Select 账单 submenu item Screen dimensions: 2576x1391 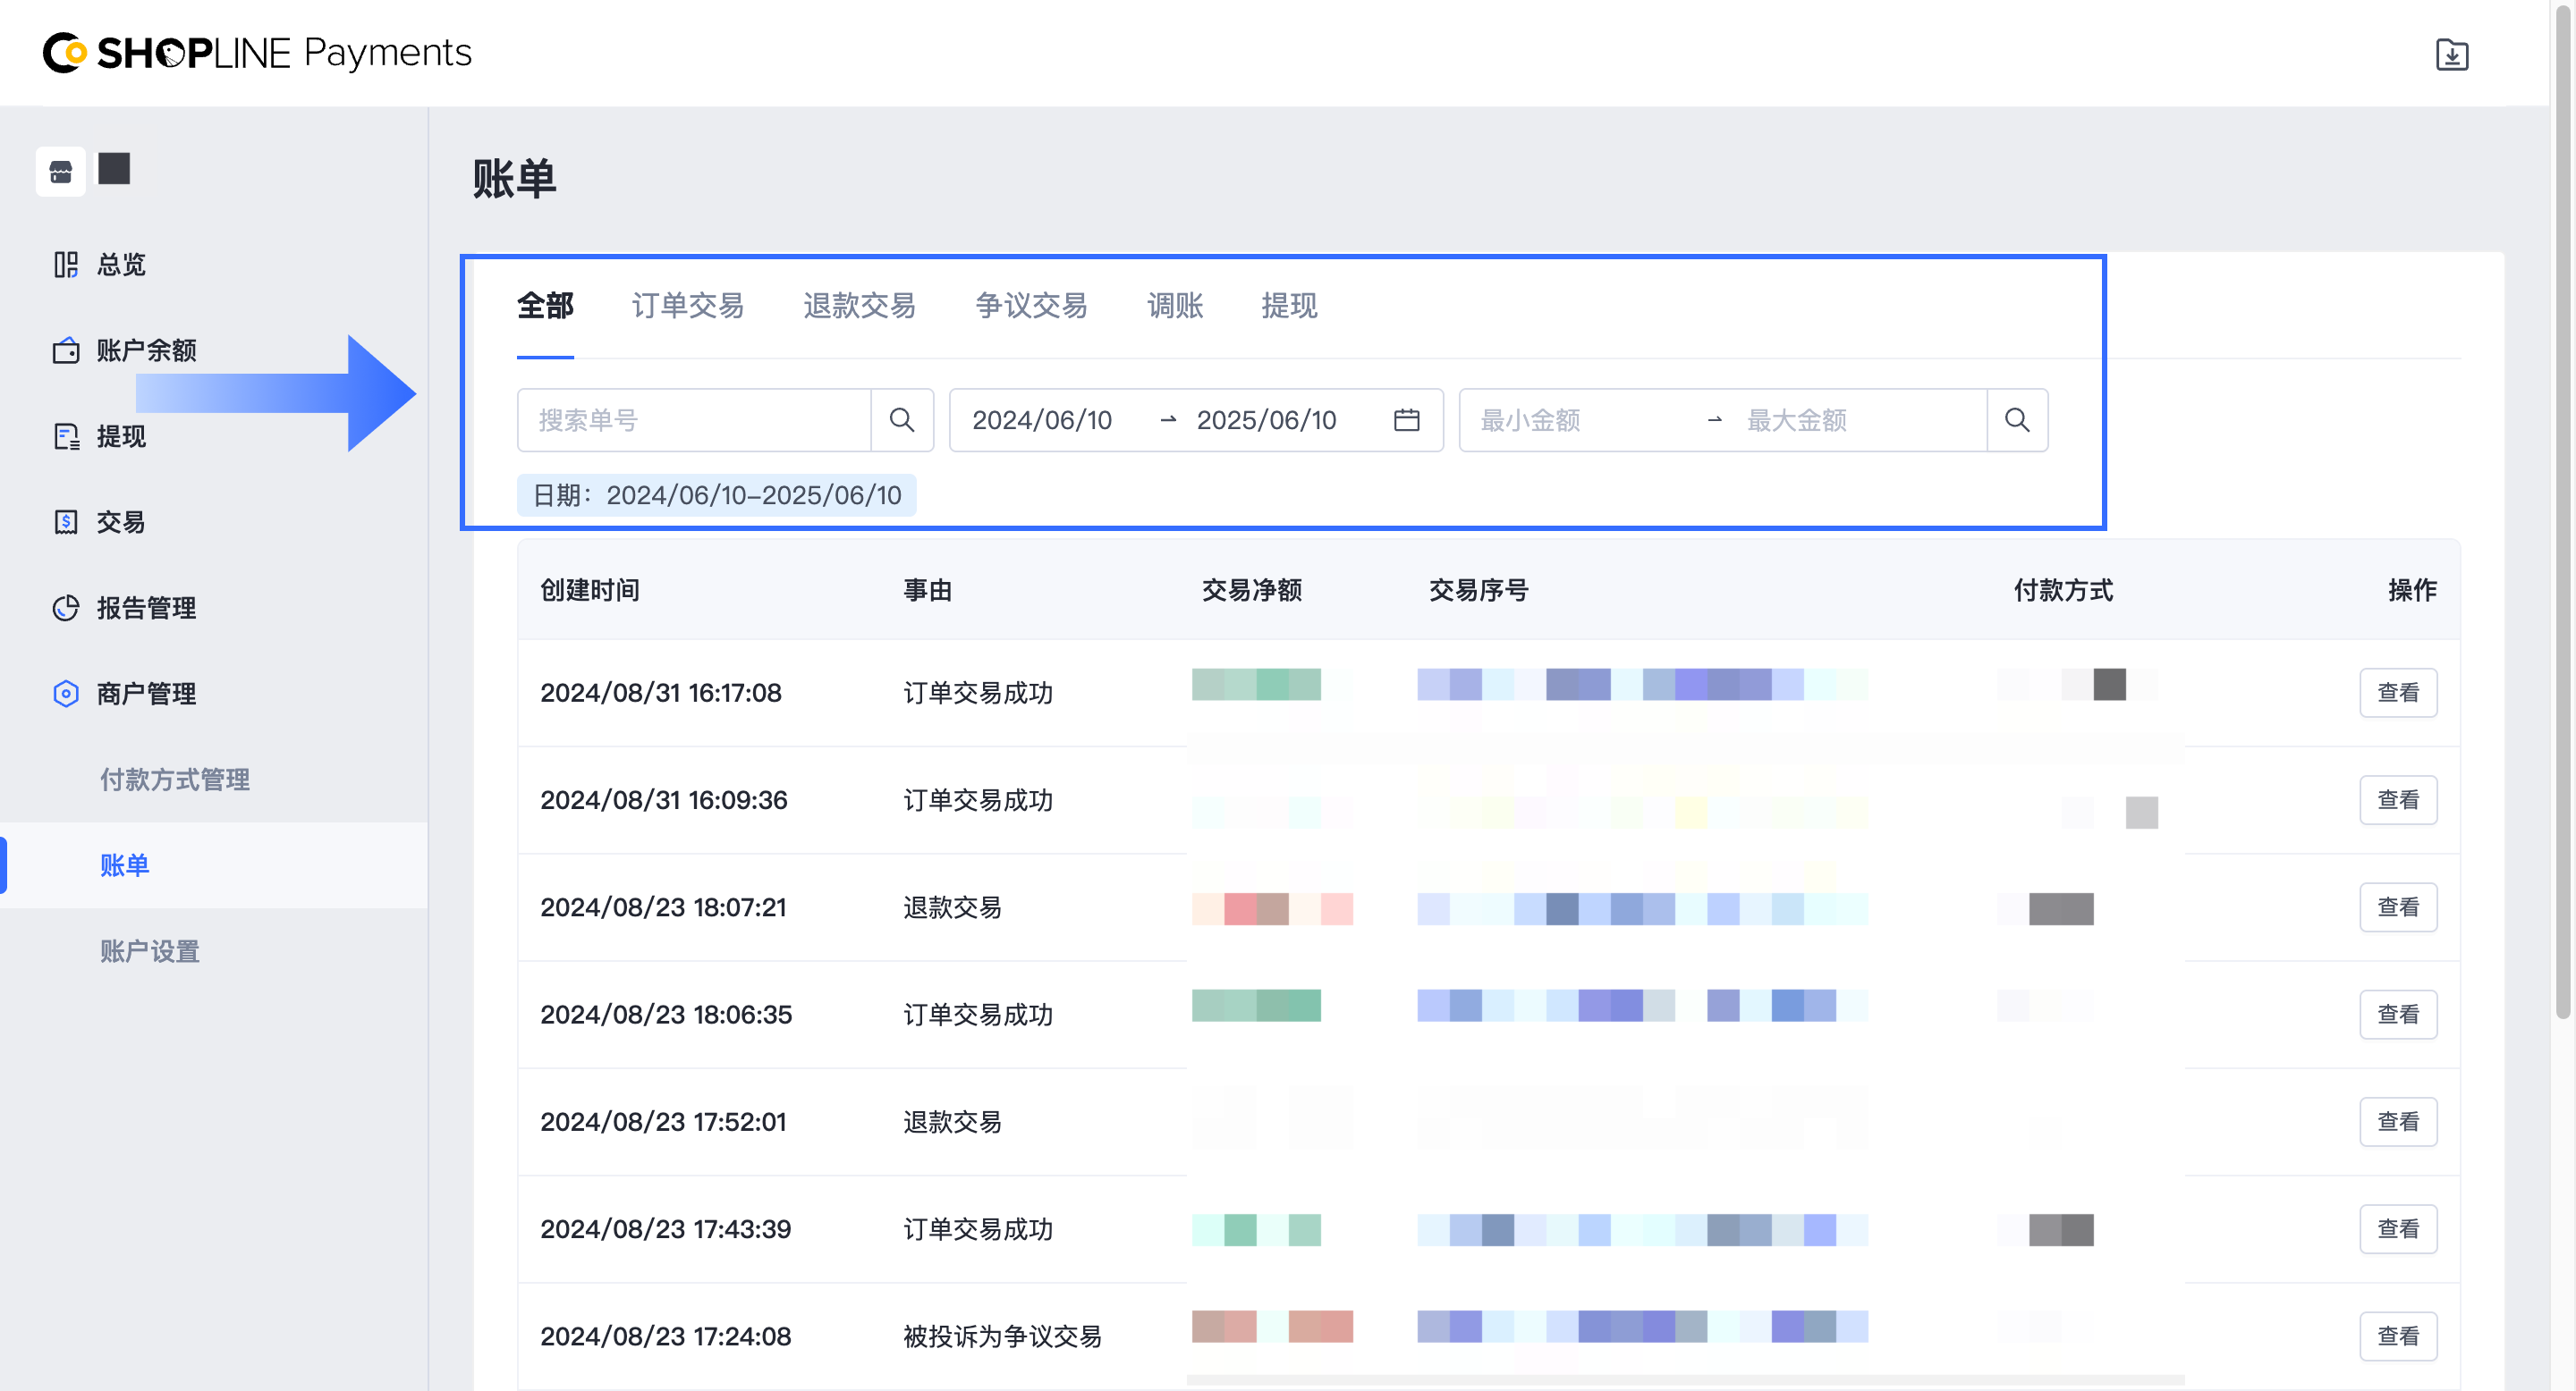[x=125, y=865]
